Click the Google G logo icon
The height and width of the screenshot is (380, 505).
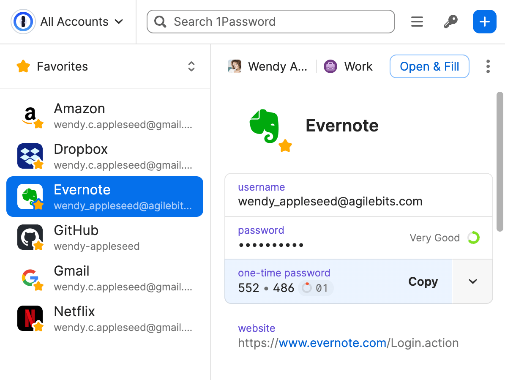pos(30,278)
